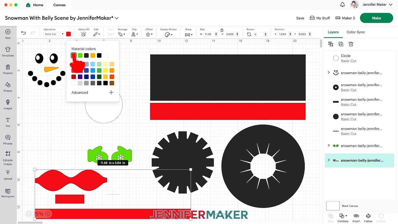Open the Warp dropdown
The image size is (398, 224).
pyautogui.click(x=188, y=34)
